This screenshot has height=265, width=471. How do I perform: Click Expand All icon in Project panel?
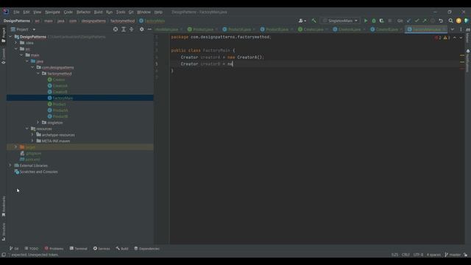(x=124, y=29)
